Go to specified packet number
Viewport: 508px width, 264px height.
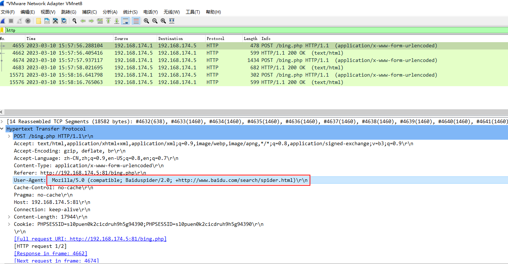tap(100, 21)
